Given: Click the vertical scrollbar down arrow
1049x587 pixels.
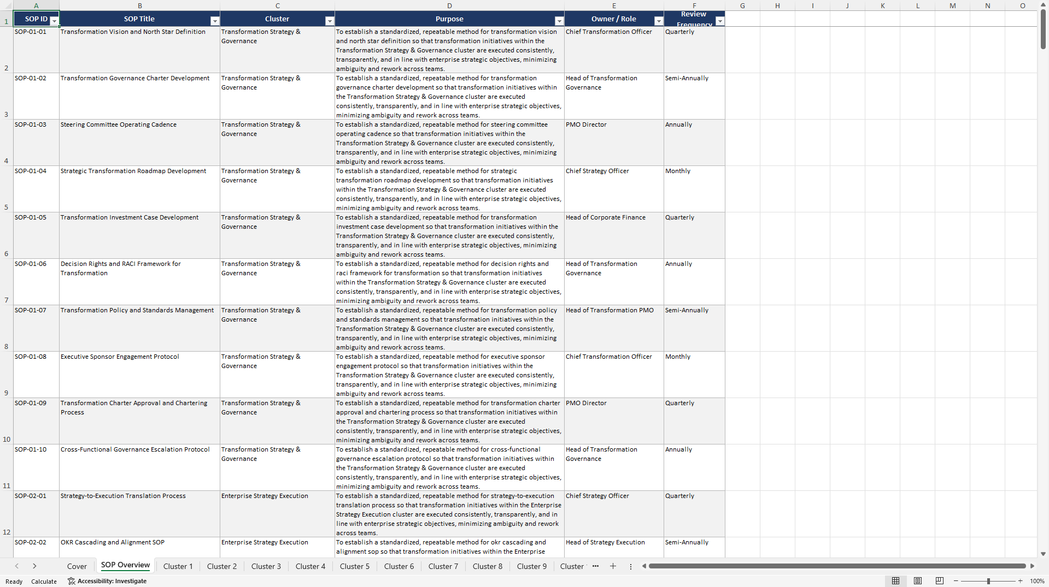Looking at the screenshot, I should [x=1043, y=554].
